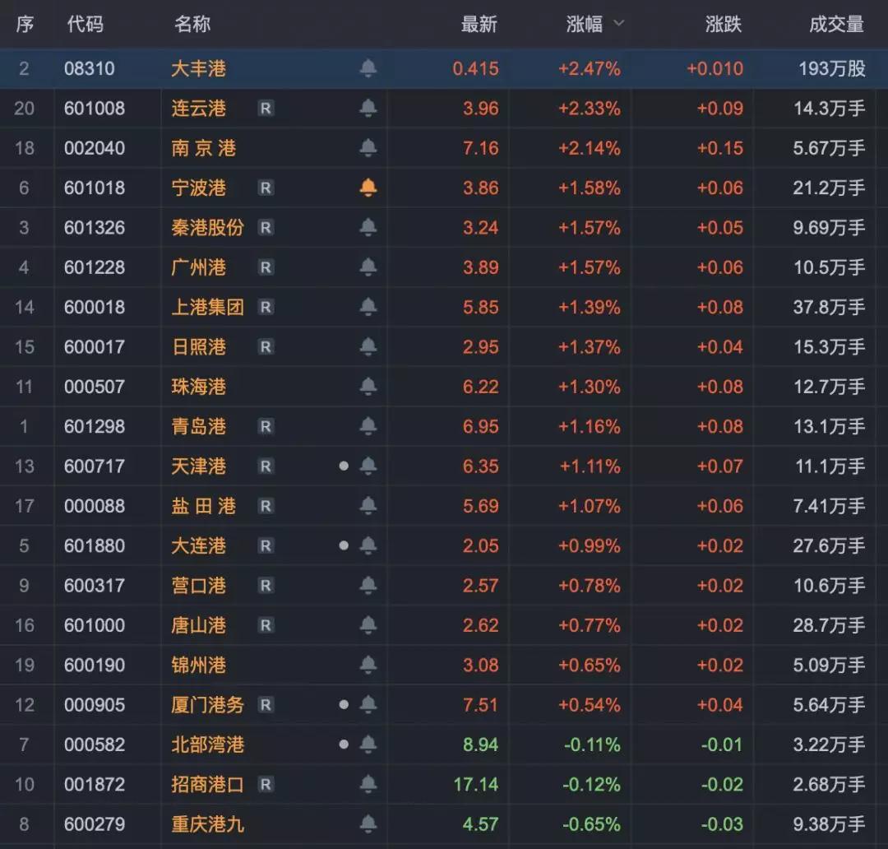
Task: Open stock code 600018
Action: click(x=95, y=308)
